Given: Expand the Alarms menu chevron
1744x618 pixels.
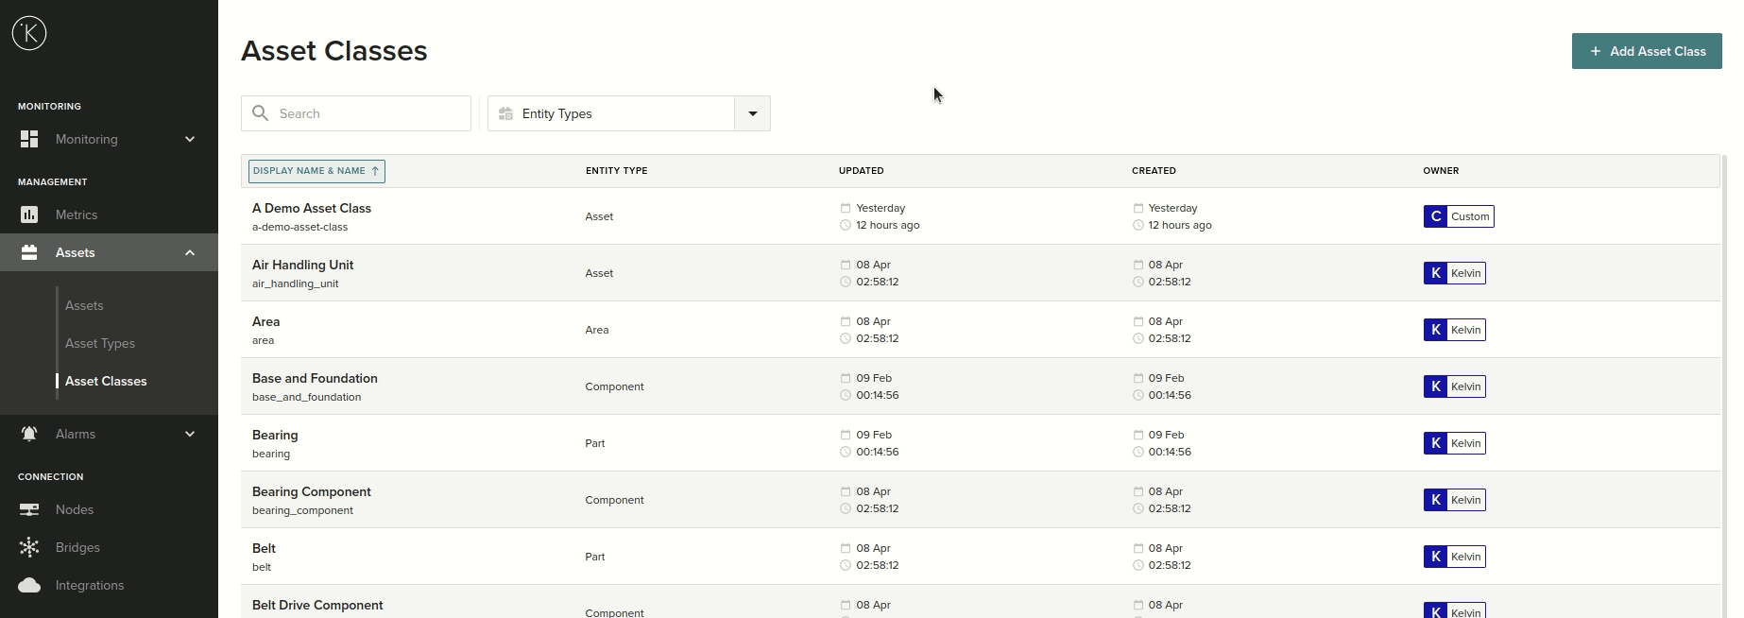Looking at the screenshot, I should pyautogui.click(x=190, y=434).
